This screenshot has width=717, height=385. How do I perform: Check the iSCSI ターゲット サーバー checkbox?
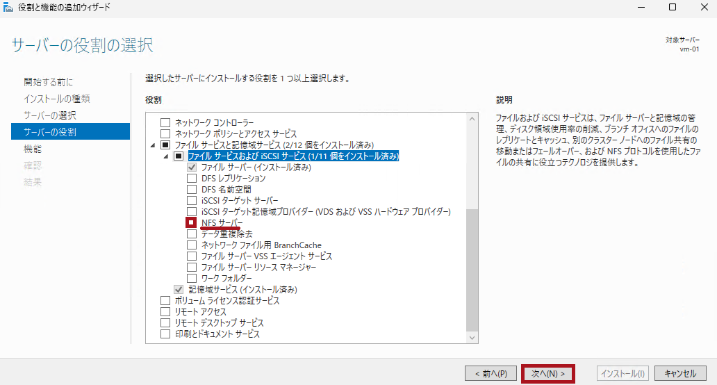[x=192, y=200]
